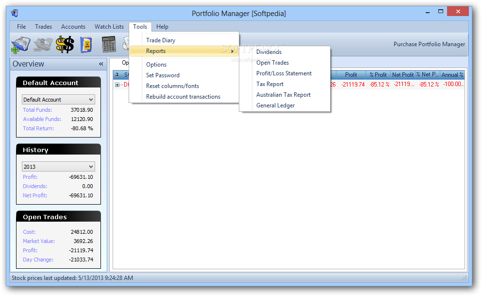Screen dimensions: 482x296
Task: Open the File menu
Action: coord(21,27)
